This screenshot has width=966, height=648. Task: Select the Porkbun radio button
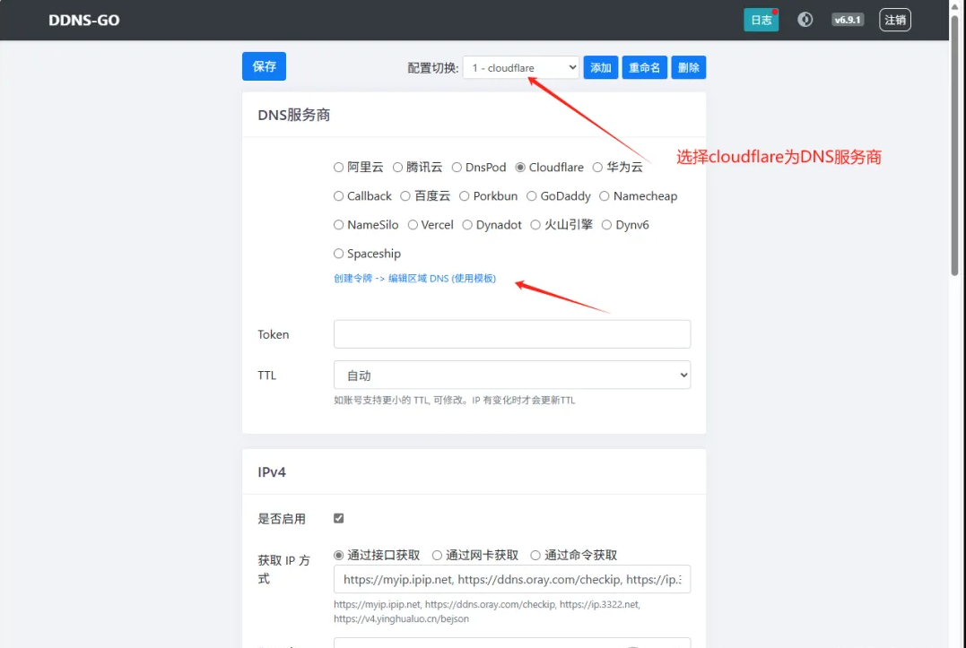pos(464,196)
